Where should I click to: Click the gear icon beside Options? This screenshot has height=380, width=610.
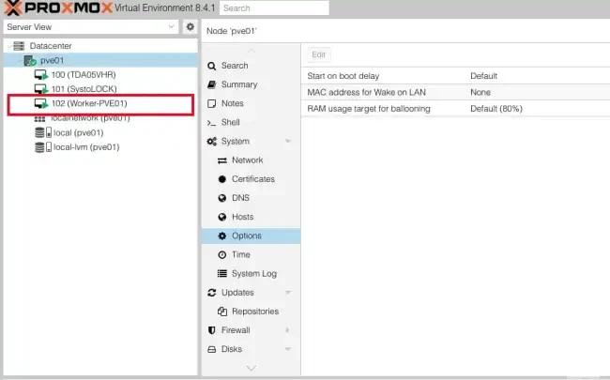[x=222, y=236]
